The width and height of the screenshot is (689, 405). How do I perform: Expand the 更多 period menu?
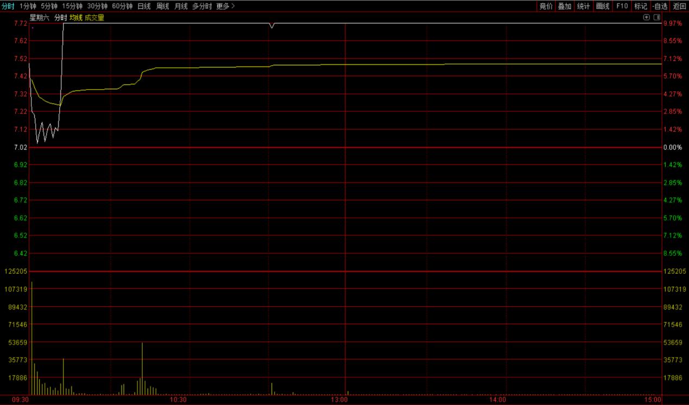pos(225,6)
